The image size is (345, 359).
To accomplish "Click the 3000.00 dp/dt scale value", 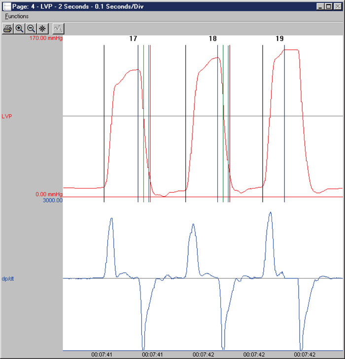I will click(x=51, y=201).
